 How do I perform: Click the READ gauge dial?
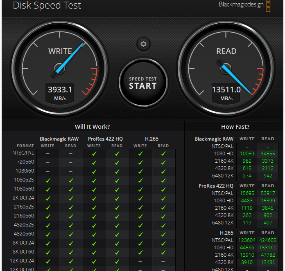pyautogui.click(x=226, y=69)
